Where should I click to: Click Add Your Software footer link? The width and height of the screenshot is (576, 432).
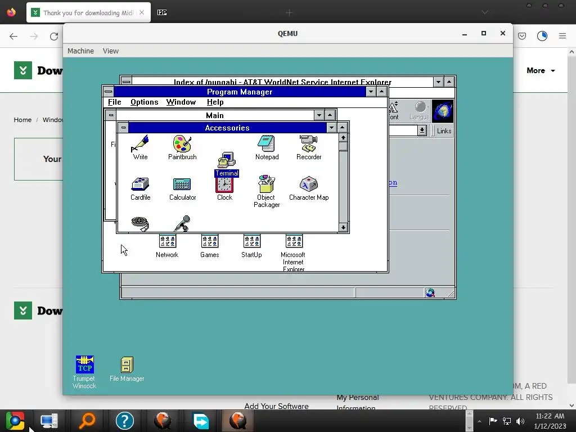[x=276, y=406]
